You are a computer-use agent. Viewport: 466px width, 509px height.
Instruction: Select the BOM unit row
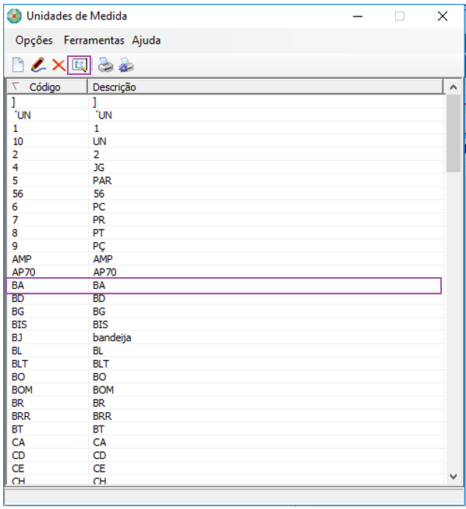[225, 390]
